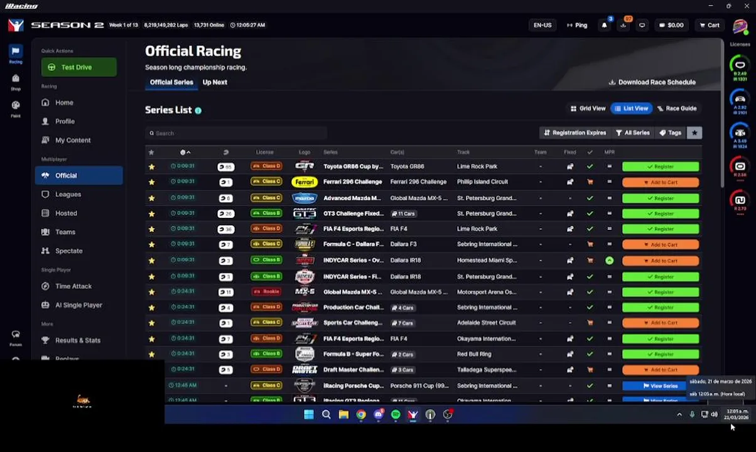Show hidden system tray icons chevron

point(679,414)
